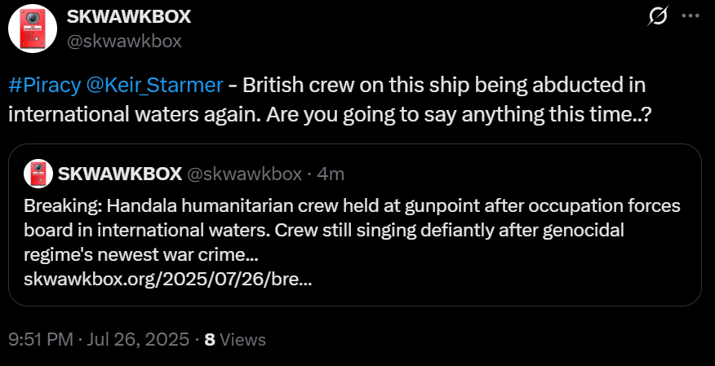Click the @skwawkbox handle under the header name
Screen dimensions: 715x366
coord(124,40)
